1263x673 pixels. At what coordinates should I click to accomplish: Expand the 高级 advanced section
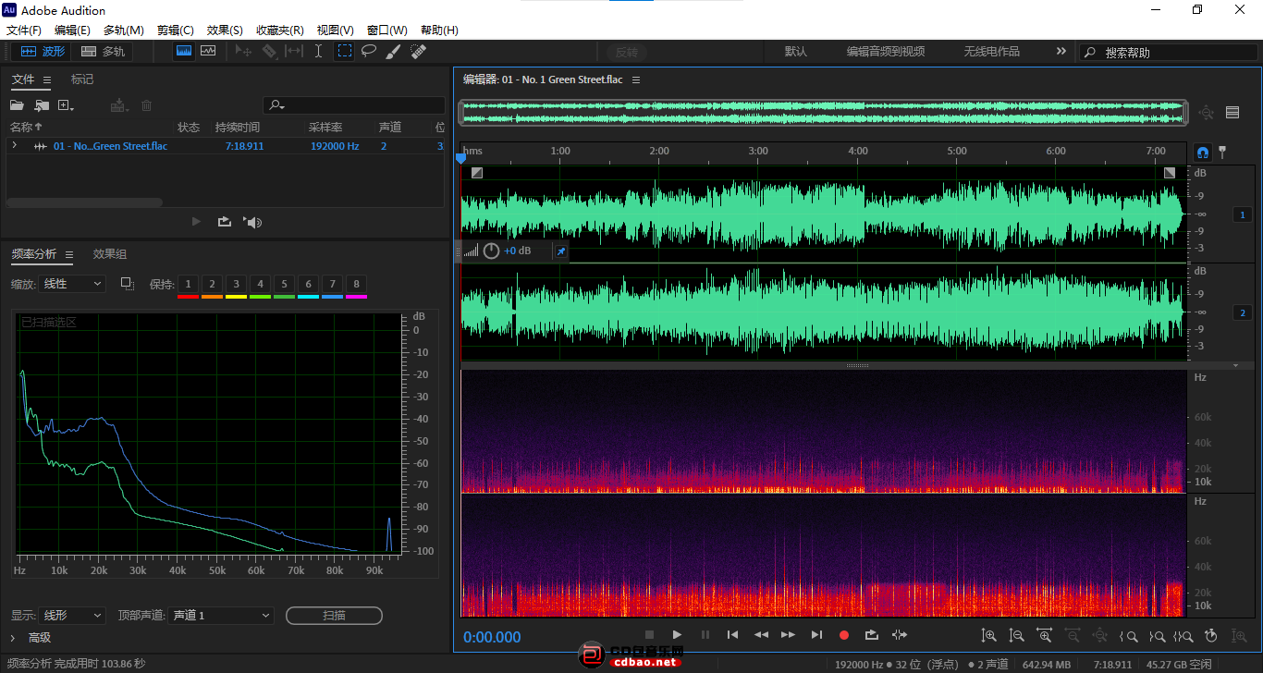pos(13,638)
